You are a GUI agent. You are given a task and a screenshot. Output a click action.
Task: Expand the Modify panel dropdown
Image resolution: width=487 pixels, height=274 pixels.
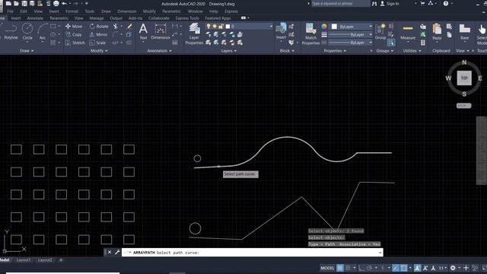pyautogui.click(x=100, y=51)
